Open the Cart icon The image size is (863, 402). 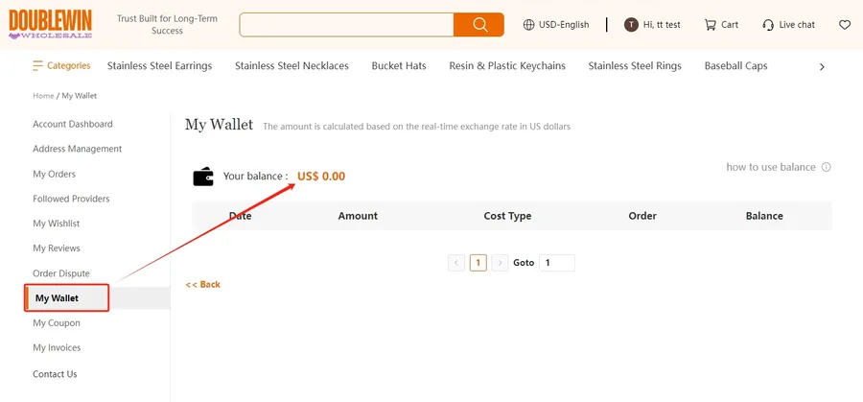(710, 25)
